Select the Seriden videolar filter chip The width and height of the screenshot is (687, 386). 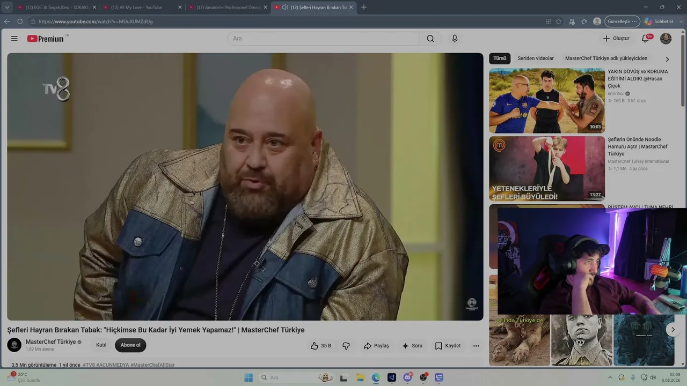coord(536,58)
